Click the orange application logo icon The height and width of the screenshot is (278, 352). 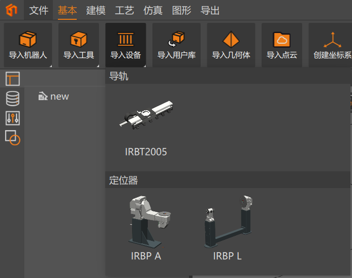[12, 10]
